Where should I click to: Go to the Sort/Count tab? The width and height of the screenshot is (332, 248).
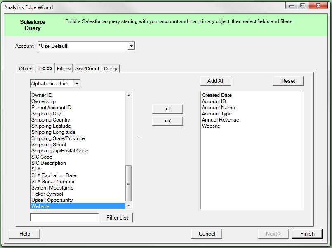[87, 69]
